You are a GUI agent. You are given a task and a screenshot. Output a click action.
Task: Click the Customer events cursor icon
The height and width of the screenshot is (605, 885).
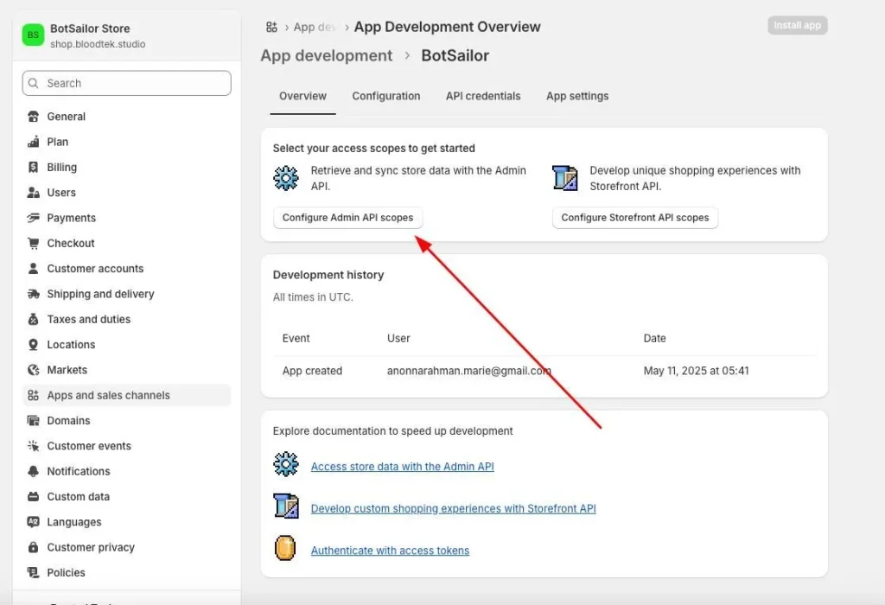(34, 447)
